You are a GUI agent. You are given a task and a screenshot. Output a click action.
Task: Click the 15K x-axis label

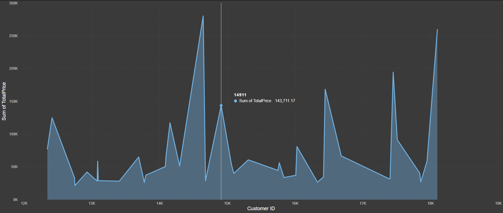click(x=227, y=204)
